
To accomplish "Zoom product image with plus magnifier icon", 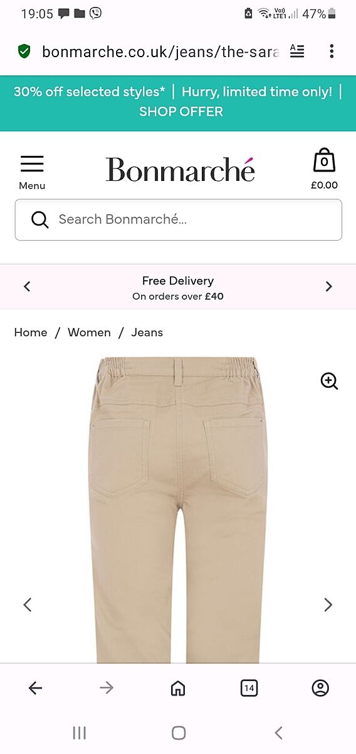I will point(329,381).
